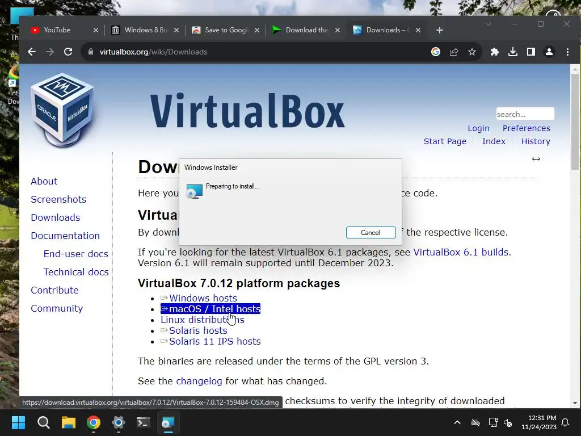Open the notifications bell icon

click(566, 422)
